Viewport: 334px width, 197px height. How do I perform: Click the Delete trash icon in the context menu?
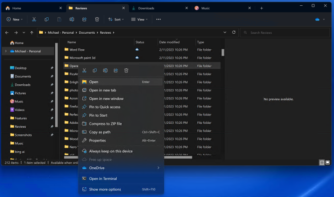tap(126, 71)
